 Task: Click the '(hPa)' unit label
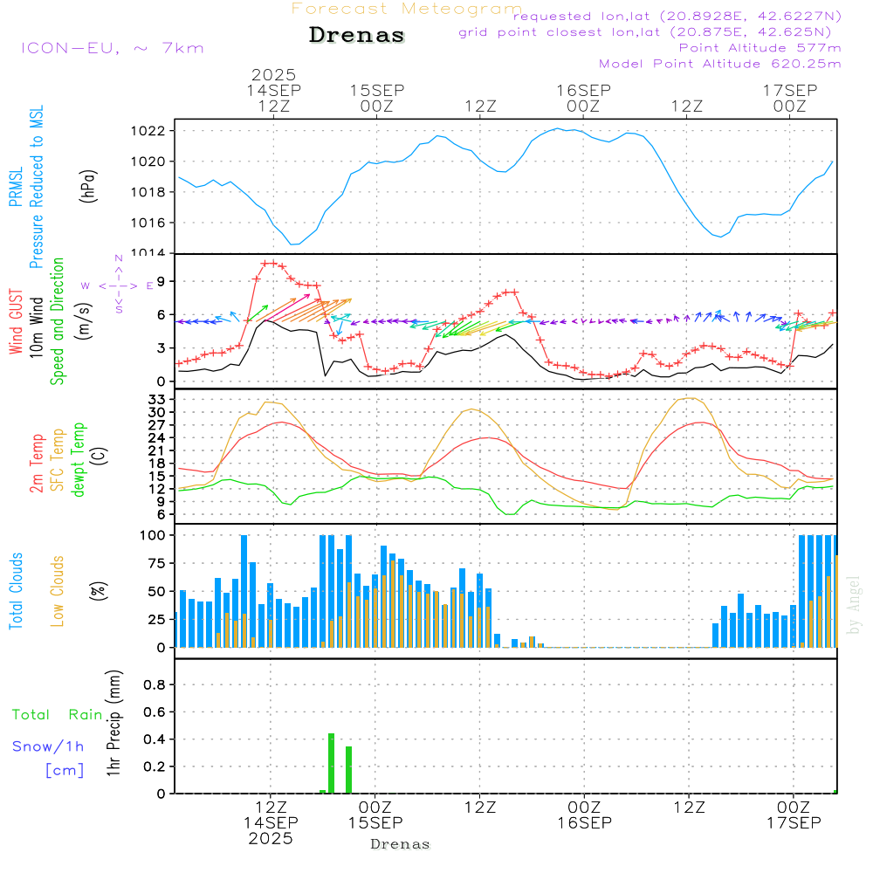tap(88, 186)
